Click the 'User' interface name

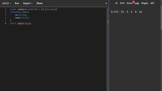click(25, 12)
